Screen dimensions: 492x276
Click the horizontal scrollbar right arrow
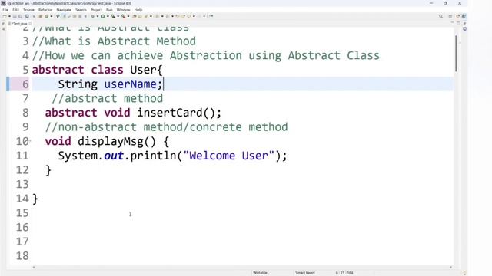pyautogui.click(x=450, y=268)
